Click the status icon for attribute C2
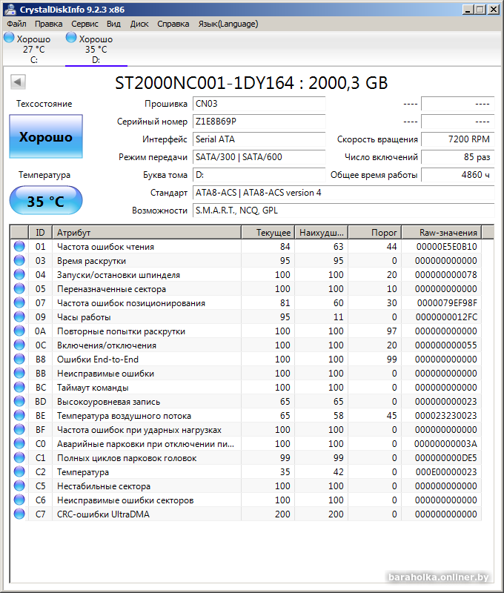 pos(19,472)
